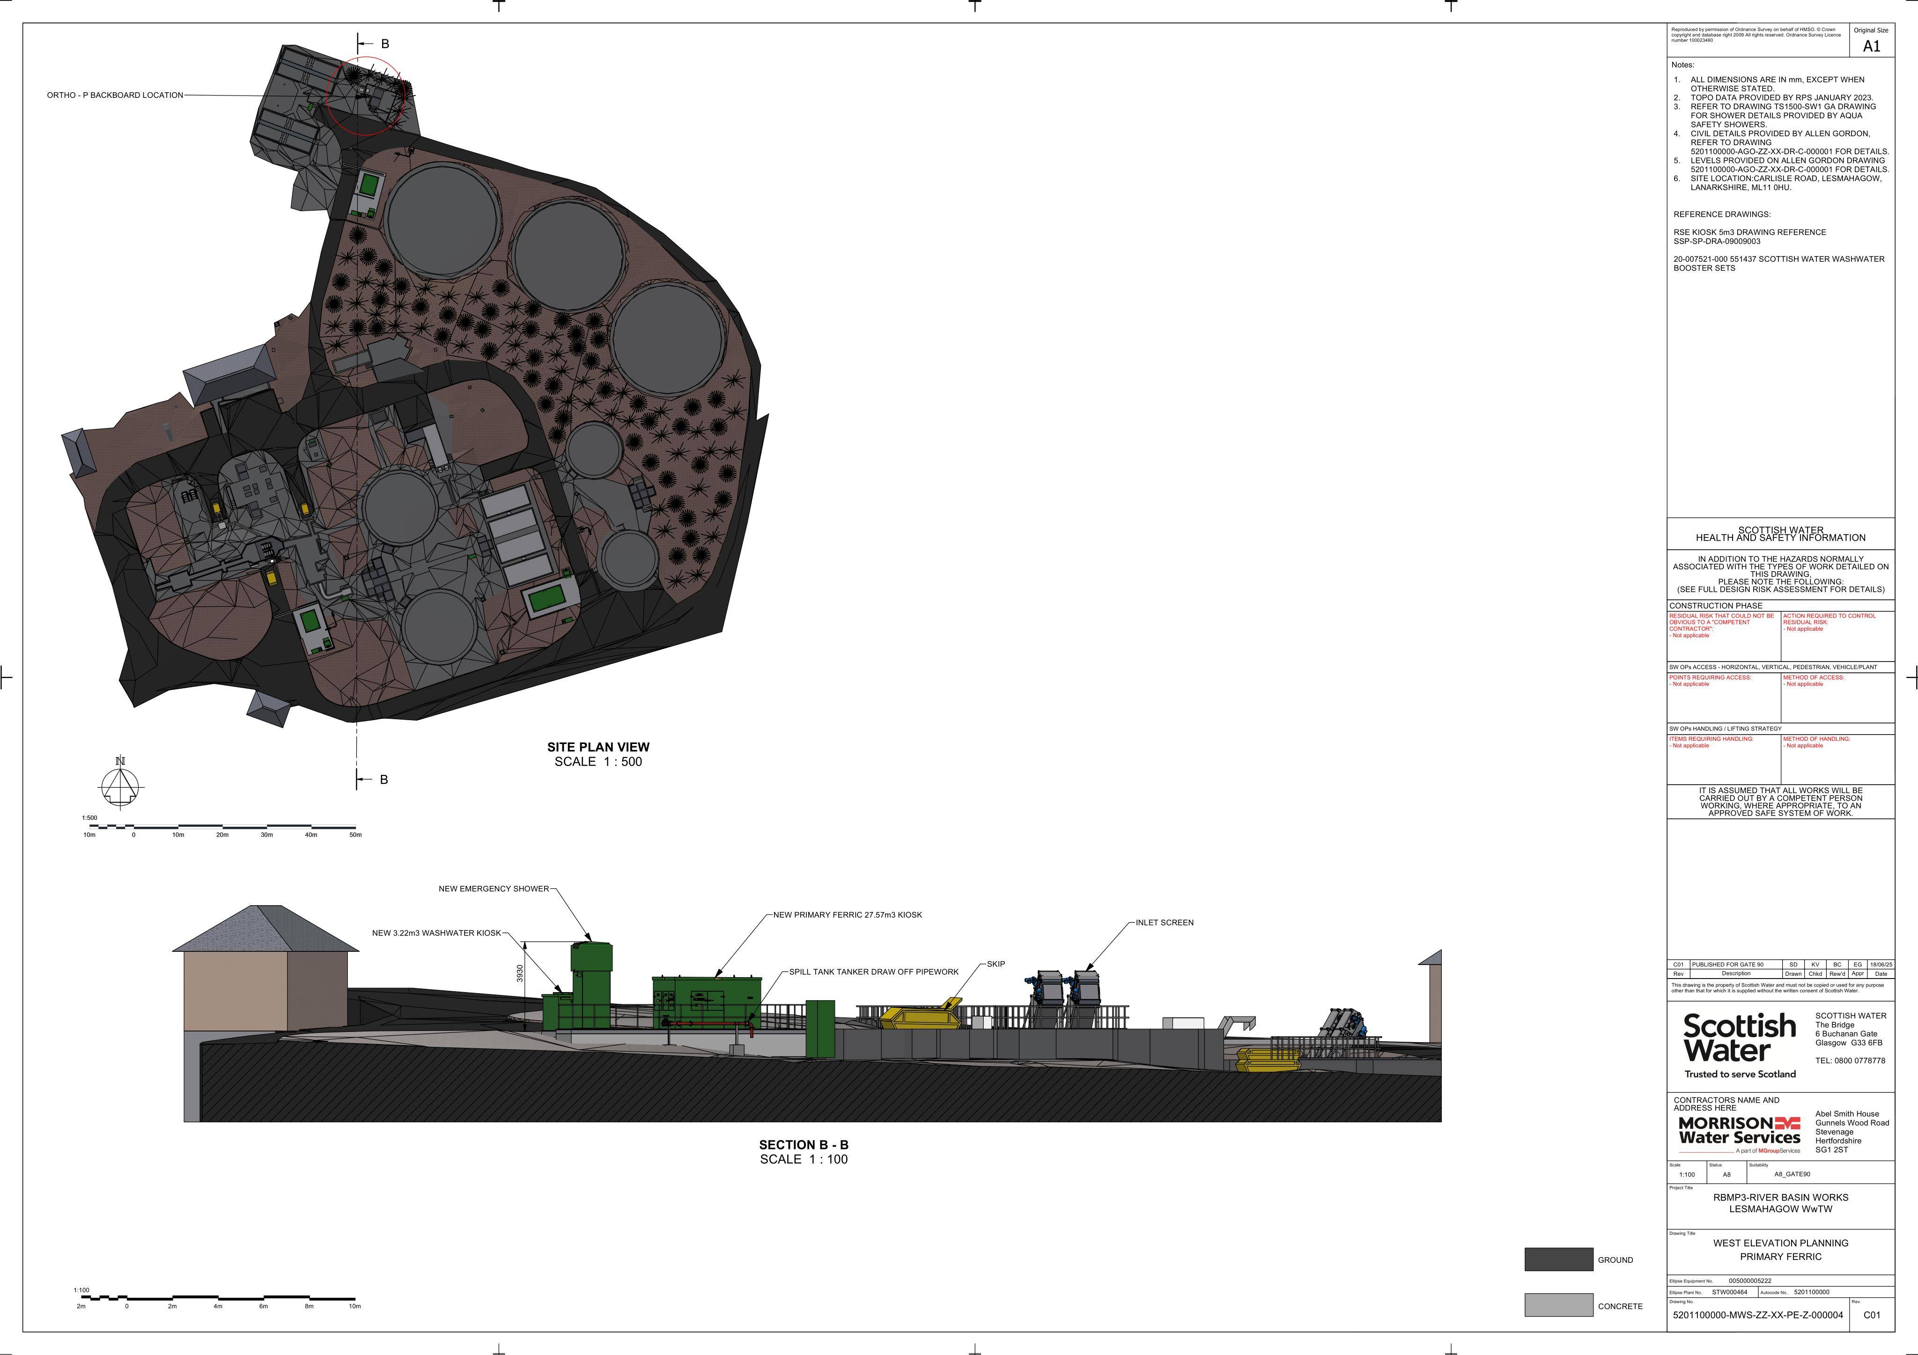This screenshot has width=1918, height=1355.
Task: Click the ORTHO - P BACKBOARD LOCATION label
Action: pos(115,95)
